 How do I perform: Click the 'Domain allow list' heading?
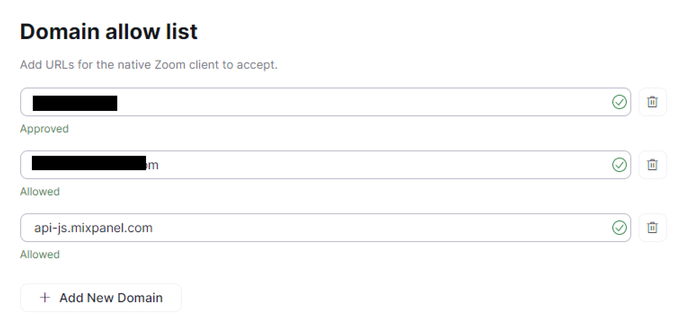tap(109, 32)
